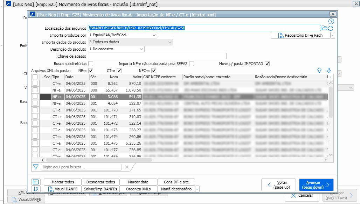Clear the search box with the X icon
This screenshot has height=204, width=360.
(x=127, y=167)
